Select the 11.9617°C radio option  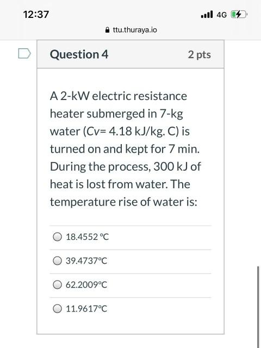pyautogui.click(x=57, y=309)
